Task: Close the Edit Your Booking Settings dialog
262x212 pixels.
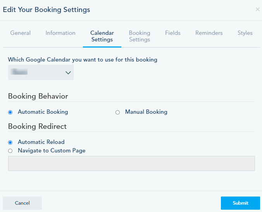Action: click(257, 9)
